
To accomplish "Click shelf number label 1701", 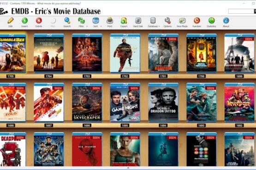I will (x=163, y=76).
